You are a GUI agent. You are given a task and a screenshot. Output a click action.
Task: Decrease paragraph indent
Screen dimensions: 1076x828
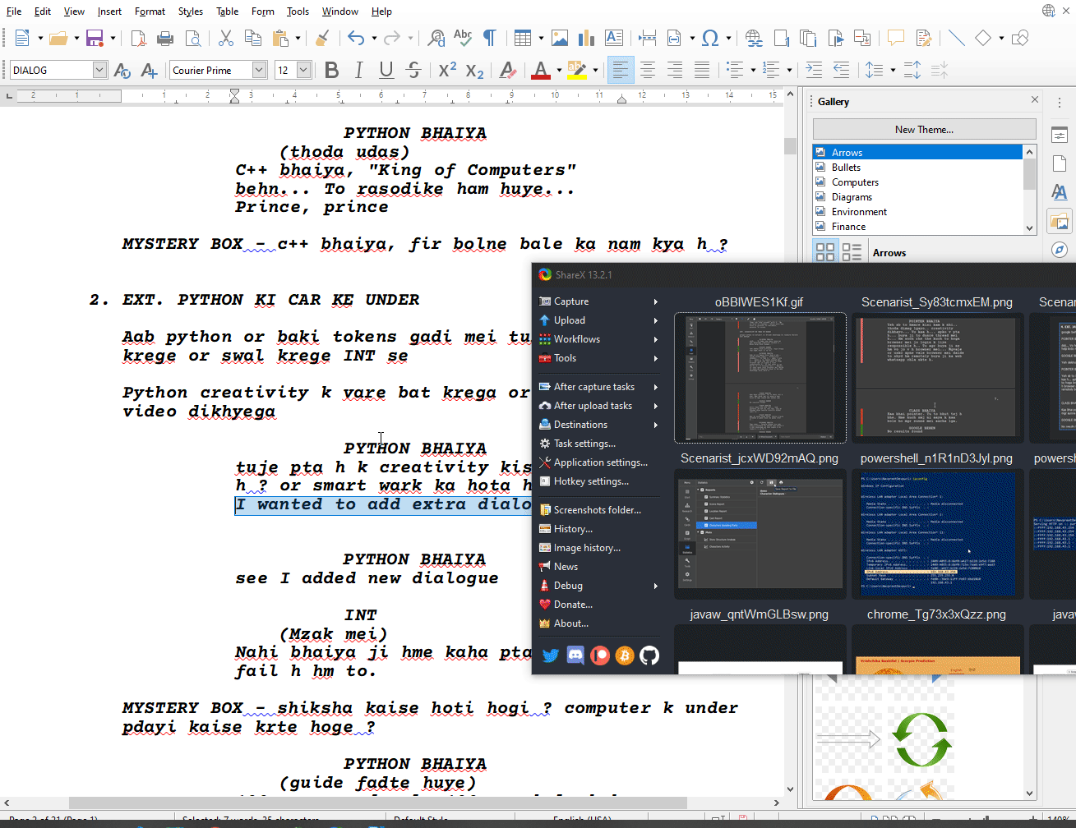tap(841, 71)
